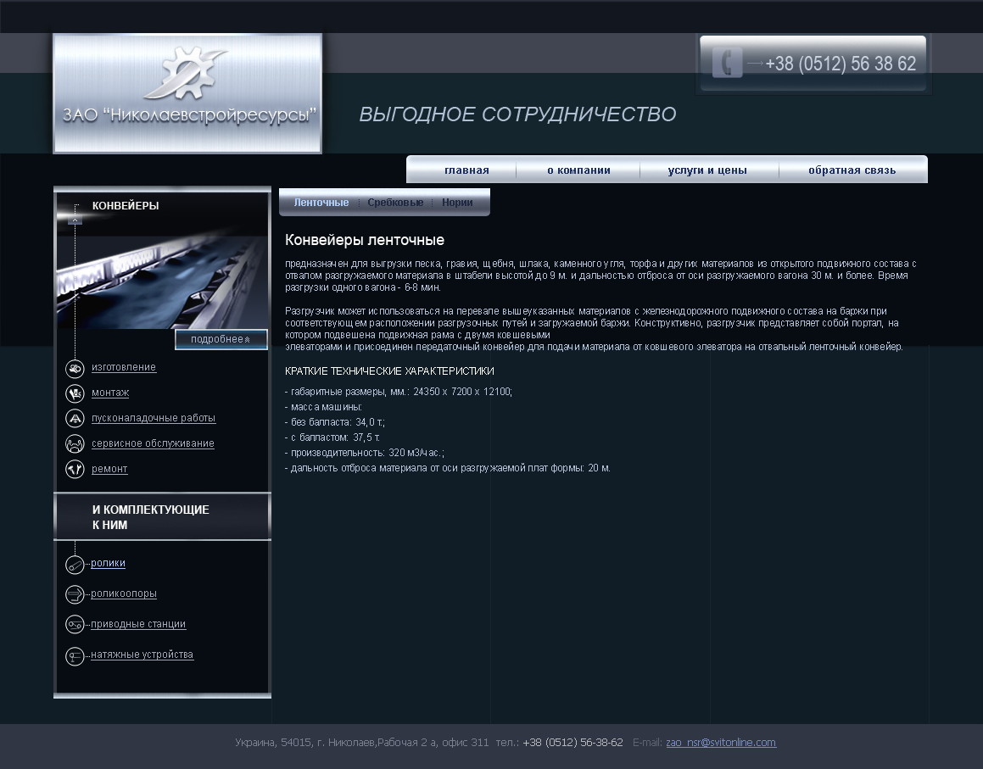Click the приводные станции icon

(x=75, y=625)
